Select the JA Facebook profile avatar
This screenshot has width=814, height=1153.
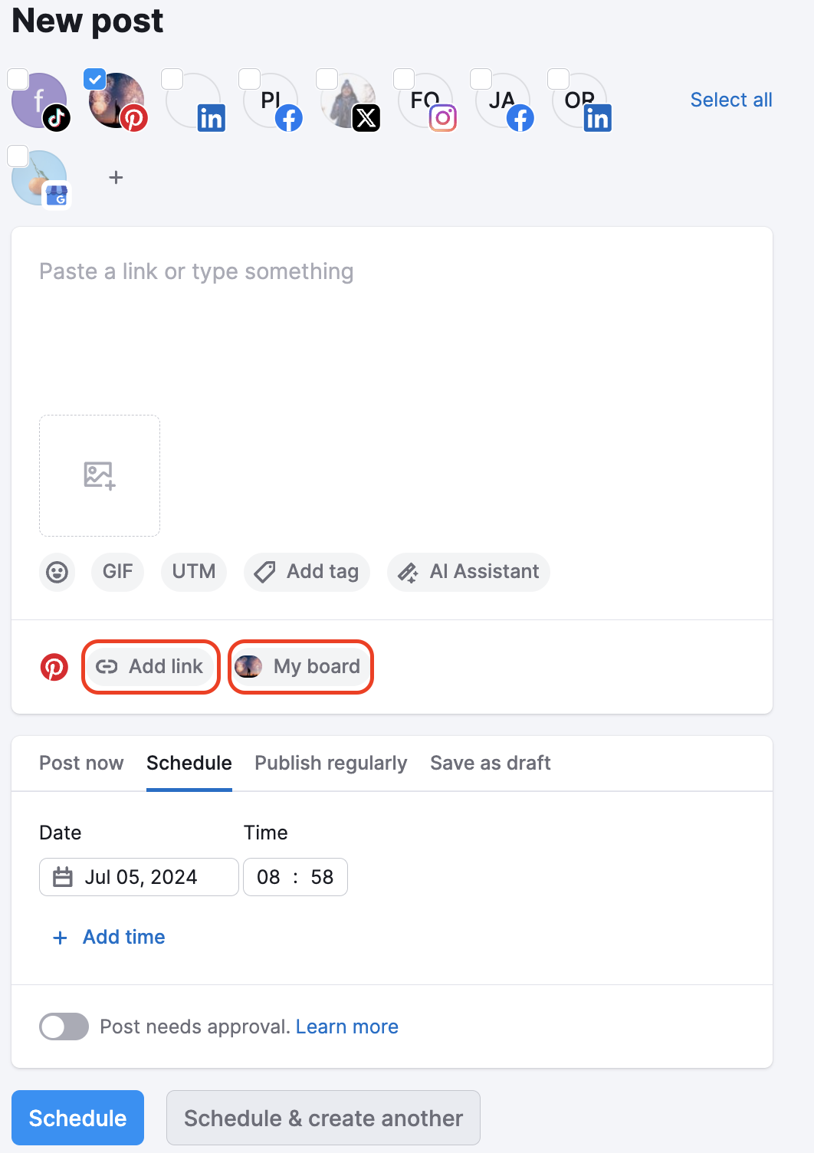pos(503,100)
